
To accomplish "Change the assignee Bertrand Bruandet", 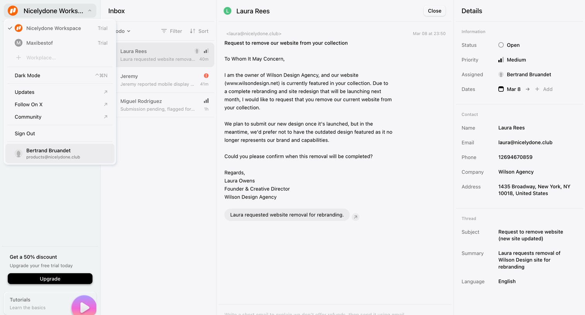I will pos(525,75).
